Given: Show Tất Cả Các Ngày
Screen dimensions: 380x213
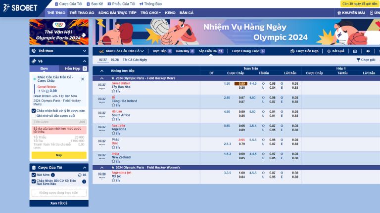Looking at the screenshot, I should point(135,60).
